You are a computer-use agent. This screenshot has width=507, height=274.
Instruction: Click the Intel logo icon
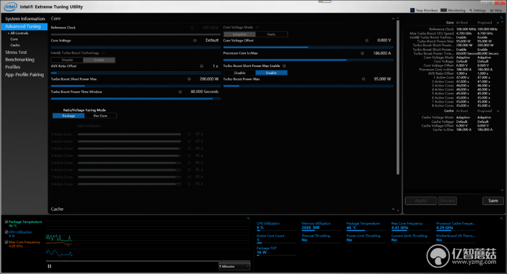10,6
